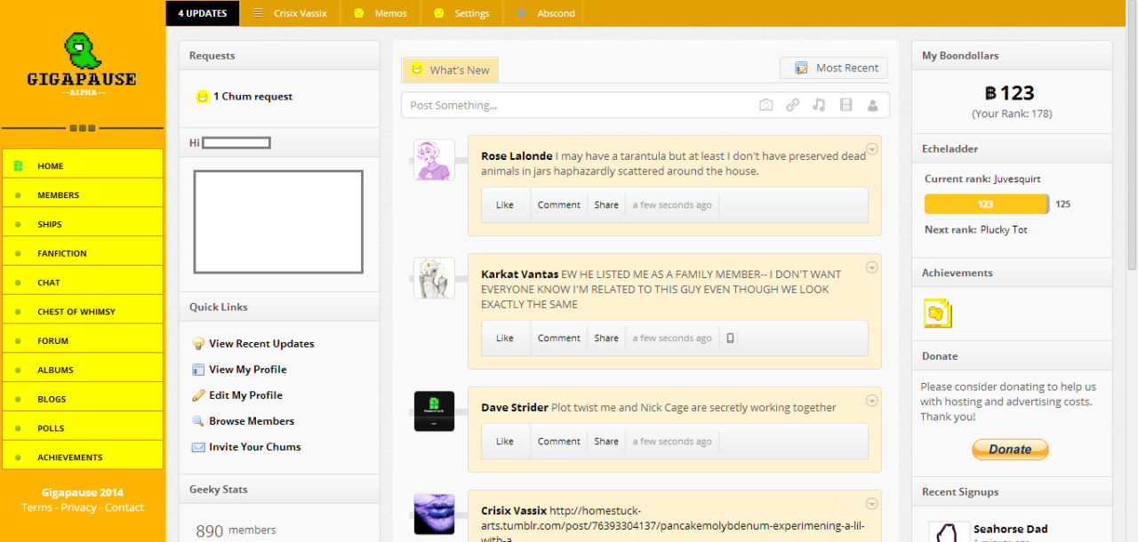This screenshot has height=542, width=1138.
Task: Click the pencil icon beside Edit My Profile
Action: [x=198, y=395]
